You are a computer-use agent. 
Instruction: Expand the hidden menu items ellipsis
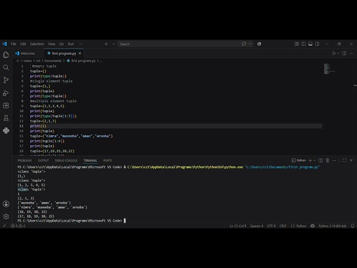(x=81, y=44)
